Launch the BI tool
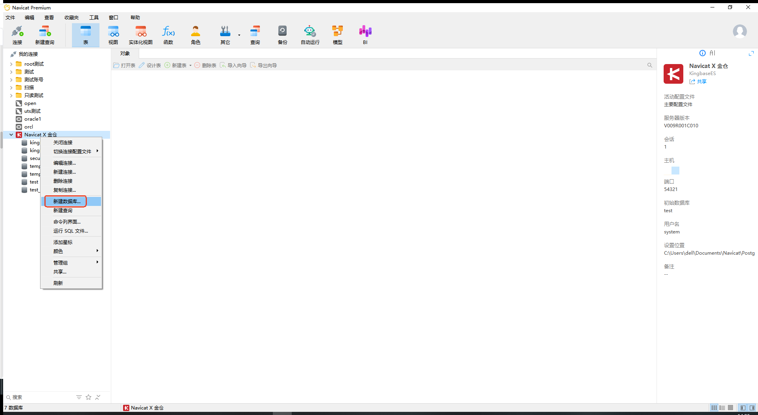Image resolution: width=758 pixels, height=415 pixels. (x=365, y=35)
